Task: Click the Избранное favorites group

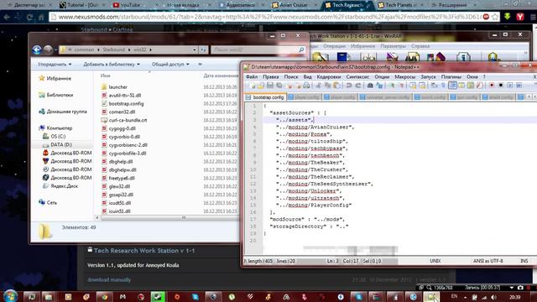Action: click(59, 78)
